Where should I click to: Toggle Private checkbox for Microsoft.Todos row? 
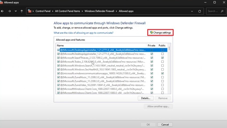coord(152,62)
